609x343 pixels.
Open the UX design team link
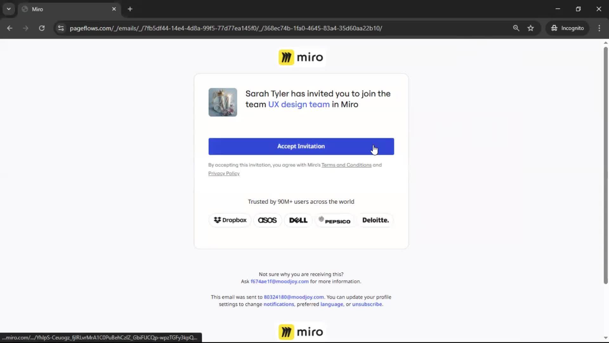tap(299, 104)
